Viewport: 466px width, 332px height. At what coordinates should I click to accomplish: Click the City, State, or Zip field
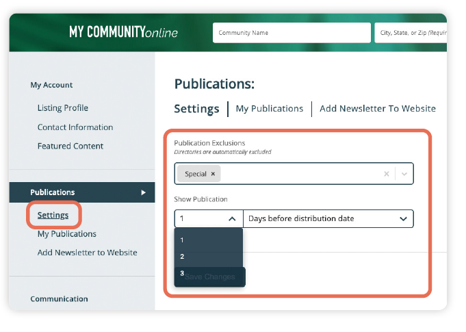click(411, 33)
